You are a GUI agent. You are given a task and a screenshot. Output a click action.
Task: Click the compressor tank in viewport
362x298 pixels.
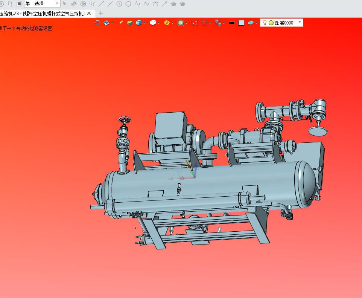pos(208,183)
